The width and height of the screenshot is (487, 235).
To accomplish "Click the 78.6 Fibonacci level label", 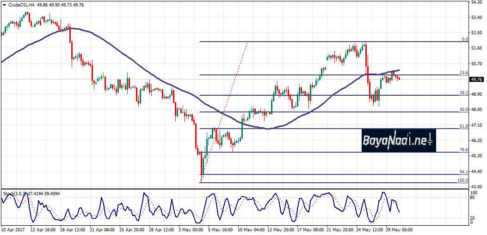I will (463, 150).
